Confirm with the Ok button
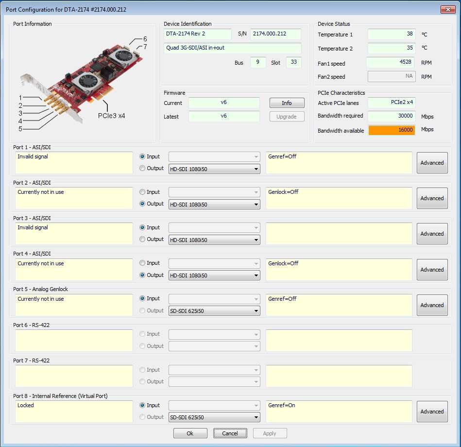 [190, 433]
